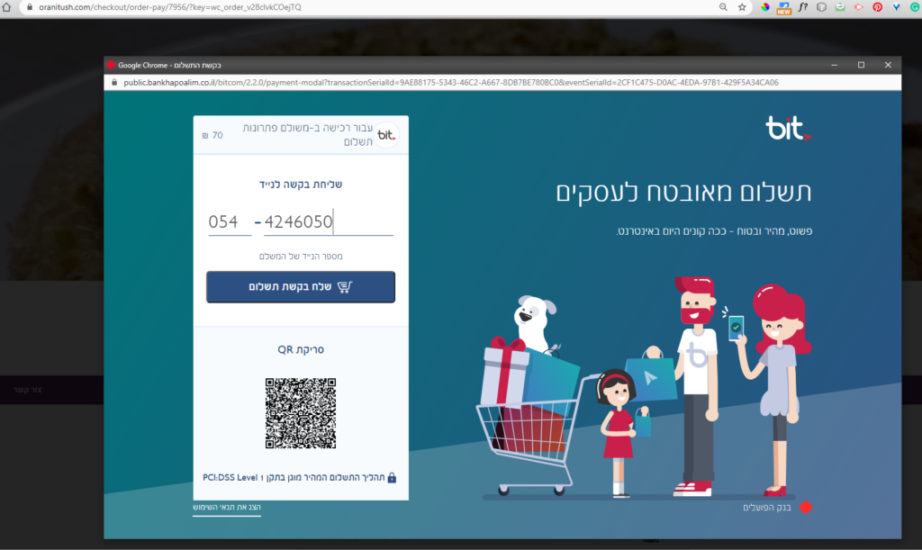Send payment request with blue cart button

pyautogui.click(x=301, y=287)
